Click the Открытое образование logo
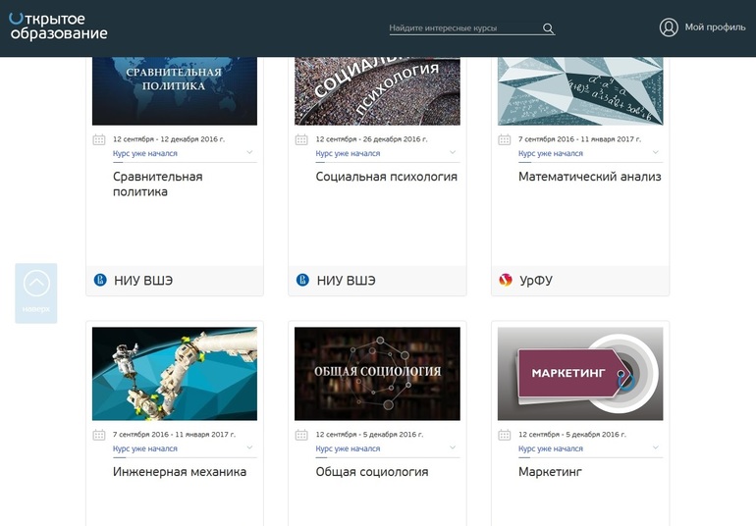This screenshot has height=526, width=756. tap(58, 26)
